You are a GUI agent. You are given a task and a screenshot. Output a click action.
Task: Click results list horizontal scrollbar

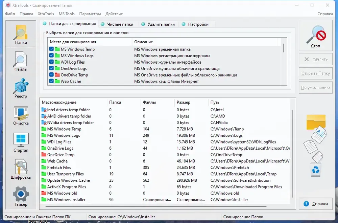point(156,206)
